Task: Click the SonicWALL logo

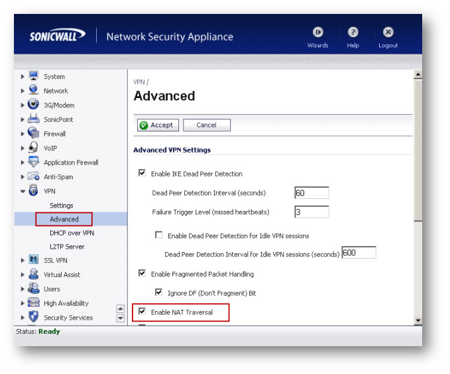Action: point(57,36)
